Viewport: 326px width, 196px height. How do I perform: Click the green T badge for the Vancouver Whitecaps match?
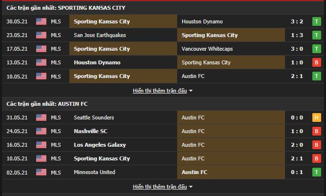point(316,49)
